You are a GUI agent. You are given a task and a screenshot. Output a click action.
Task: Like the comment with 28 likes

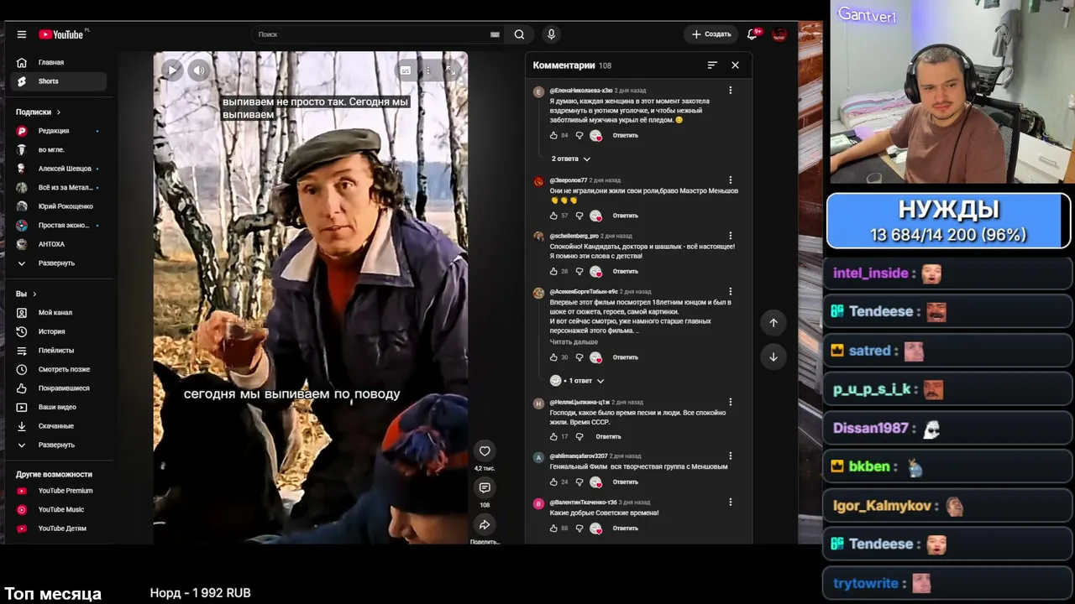(553, 272)
